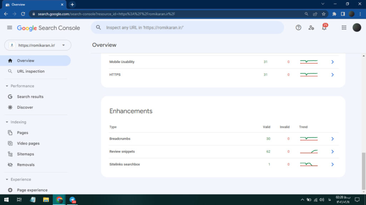Toggle the Chrome side panel

[x=343, y=14]
